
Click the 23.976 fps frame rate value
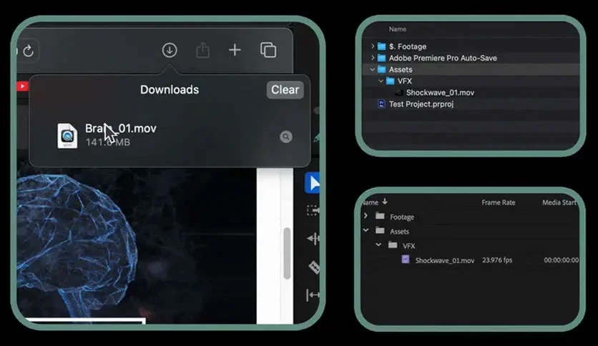[x=497, y=260]
